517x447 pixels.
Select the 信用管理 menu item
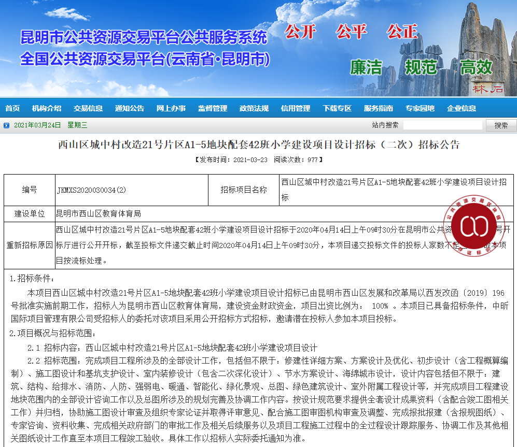coord(296,108)
